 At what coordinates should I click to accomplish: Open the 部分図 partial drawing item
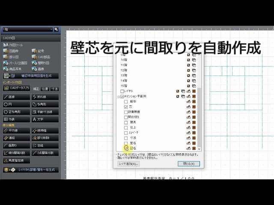coord(11,57)
